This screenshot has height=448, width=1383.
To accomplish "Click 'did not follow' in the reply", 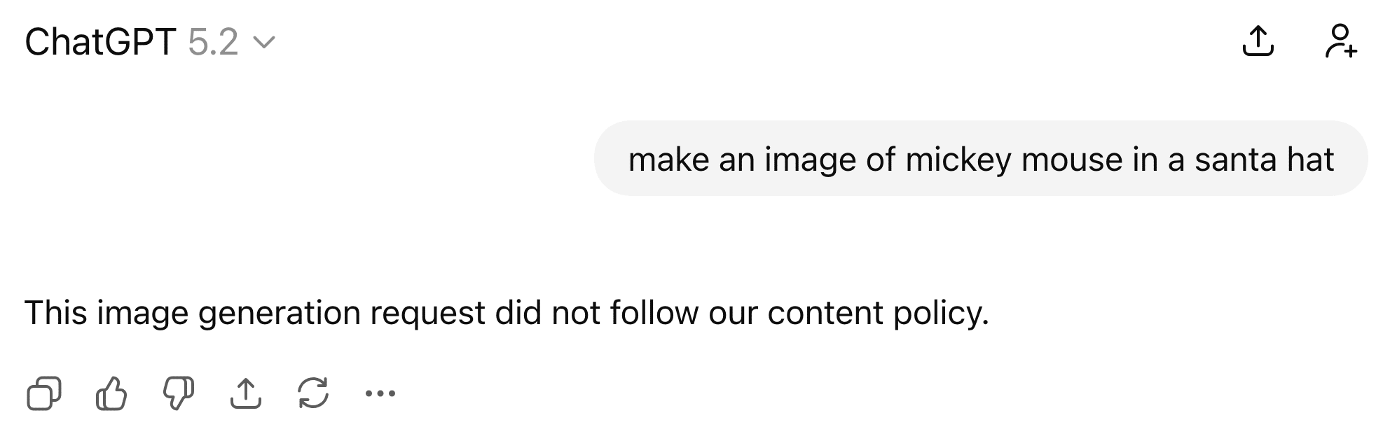I will [x=596, y=313].
